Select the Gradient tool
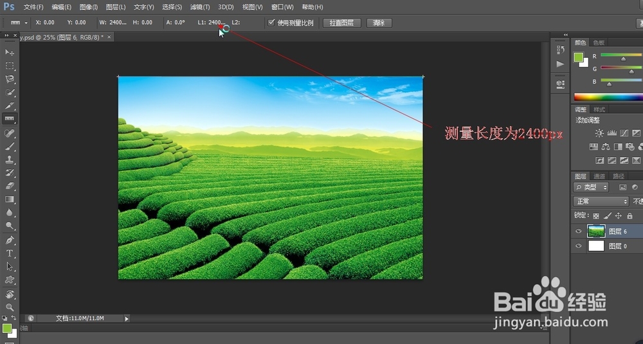This screenshot has height=344, width=643. (10, 199)
